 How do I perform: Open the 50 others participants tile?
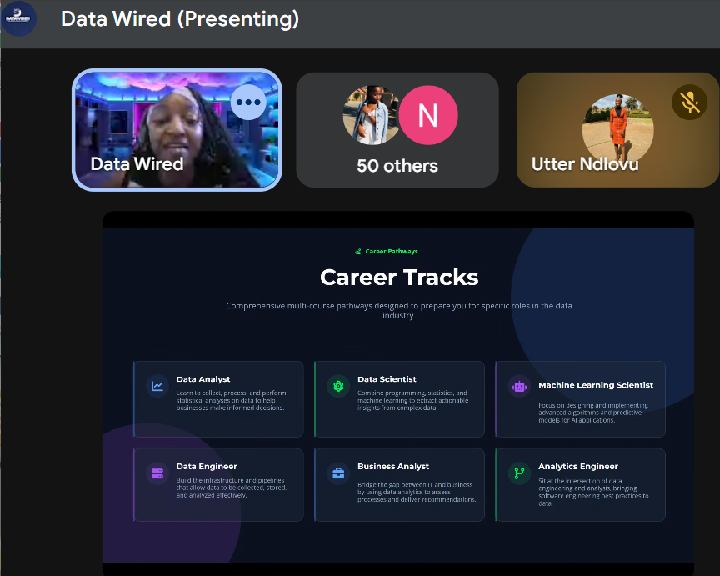(x=397, y=130)
